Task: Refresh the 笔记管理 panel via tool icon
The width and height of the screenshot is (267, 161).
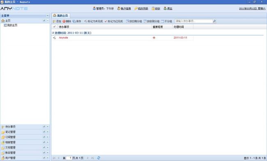Action: click(44, 132)
